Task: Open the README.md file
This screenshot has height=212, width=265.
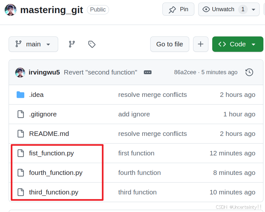Action: click(x=49, y=134)
